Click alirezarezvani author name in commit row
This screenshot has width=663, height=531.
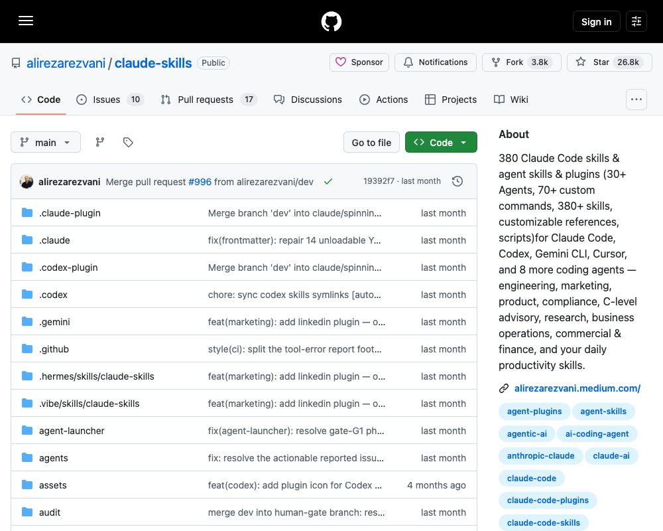(70, 182)
